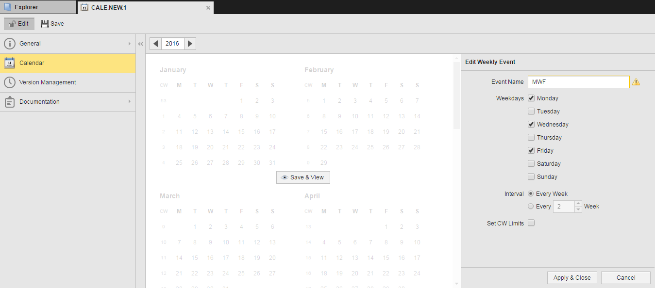655x288 pixels.
Task: Click the Friday weekday label
Action: pos(545,151)
